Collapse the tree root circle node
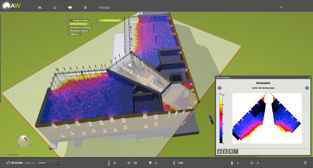 [67, 21]
